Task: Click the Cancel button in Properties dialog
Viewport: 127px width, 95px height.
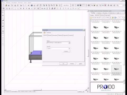Action: point(72,64)
